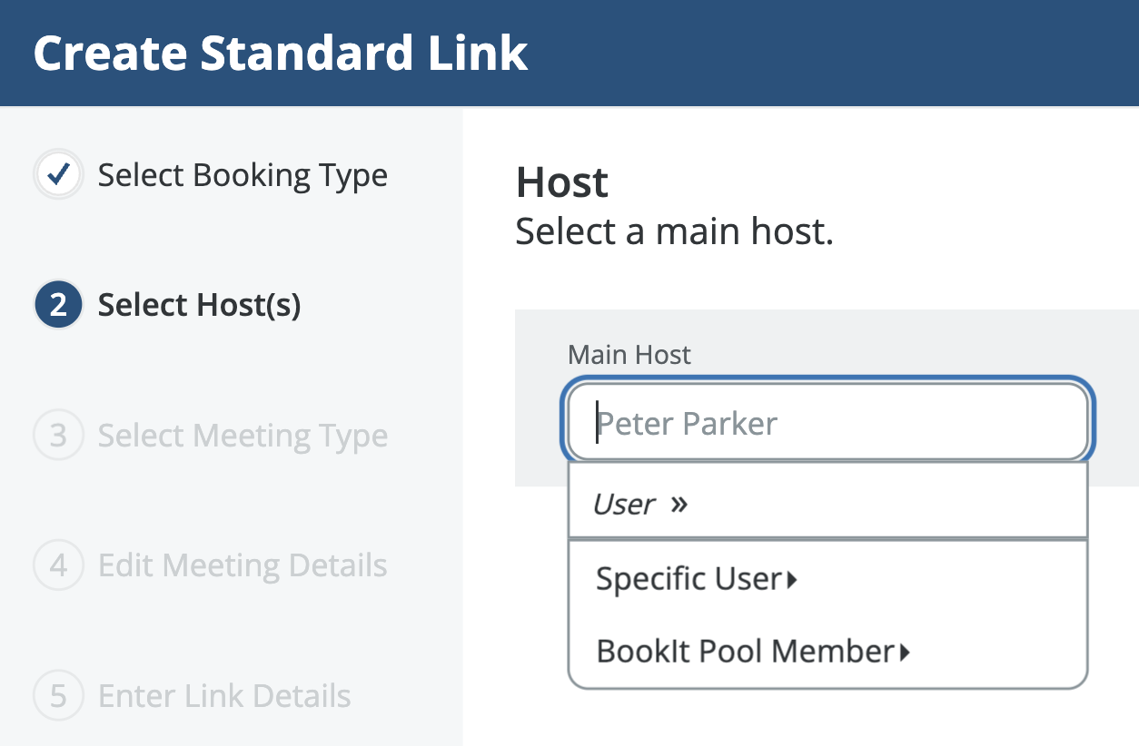Click the Create Standard Link title
1139x746 pixels.
tap(281, 54)
